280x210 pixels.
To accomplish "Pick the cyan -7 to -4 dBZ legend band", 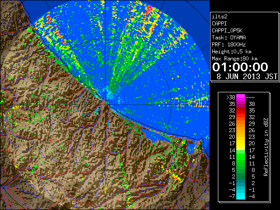I will click(241, 196).
